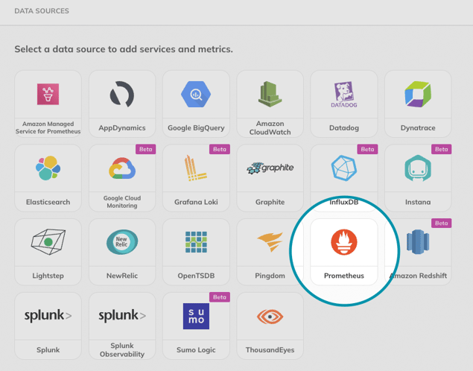This screenshot has width=473, height=371.
Task: Choose the New Relic round logo
Action: point(122,242)
